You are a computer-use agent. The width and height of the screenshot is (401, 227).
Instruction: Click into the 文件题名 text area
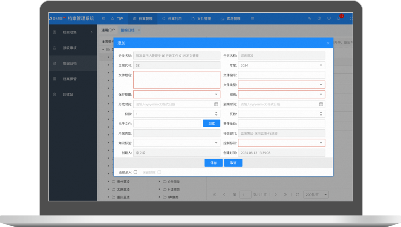pyautogui.click(x=176, y=80)
